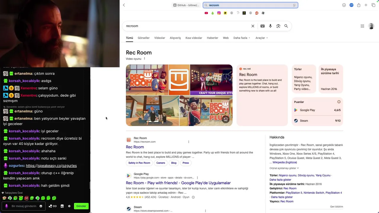This screenshot has height=213, width=379.
Task: Switch to the Videolar tab
Action: click(160, 38)
